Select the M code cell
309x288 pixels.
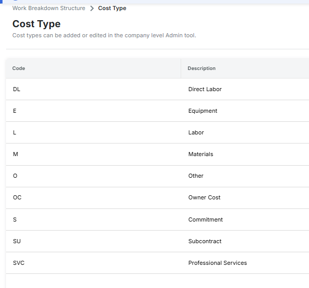pos(16,154)
